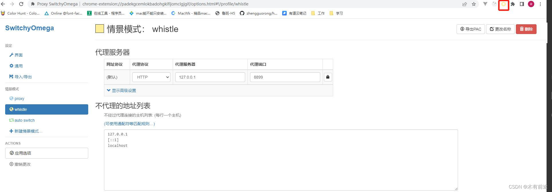Click the 可使用通配符等匹配规则 help link

(129, 124)
